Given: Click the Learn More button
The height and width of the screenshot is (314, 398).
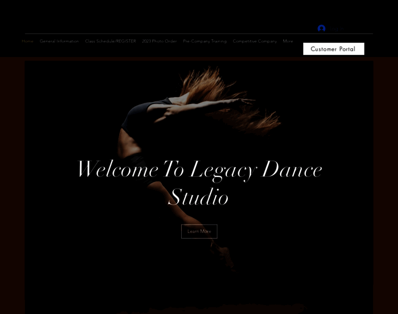Looking at the screenshot, I should click(x=199, y=231).
